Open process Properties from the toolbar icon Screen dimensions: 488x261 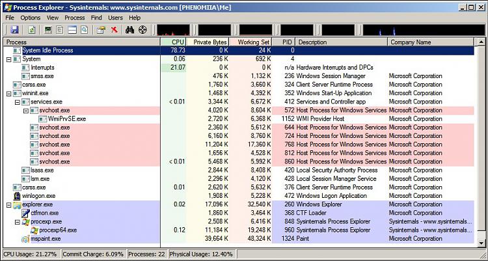[100, 30]
